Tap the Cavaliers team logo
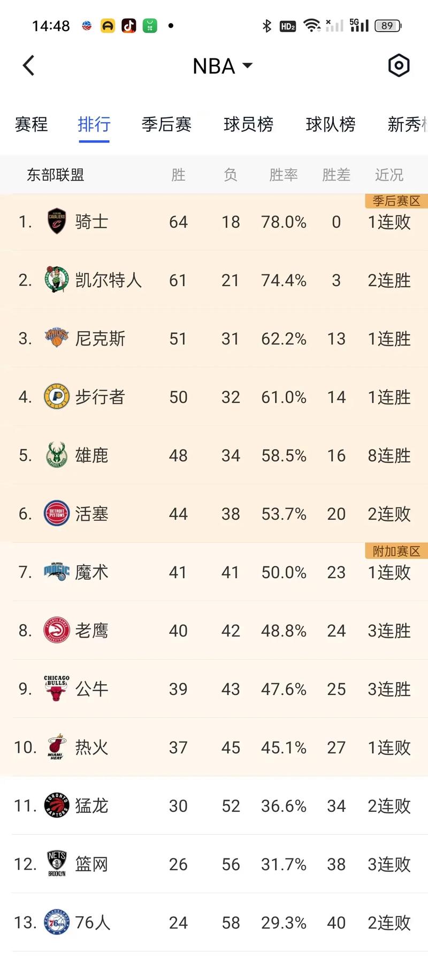Image resolution: width=428 pixels, height=958 pixels. click(x=56, y=222)
